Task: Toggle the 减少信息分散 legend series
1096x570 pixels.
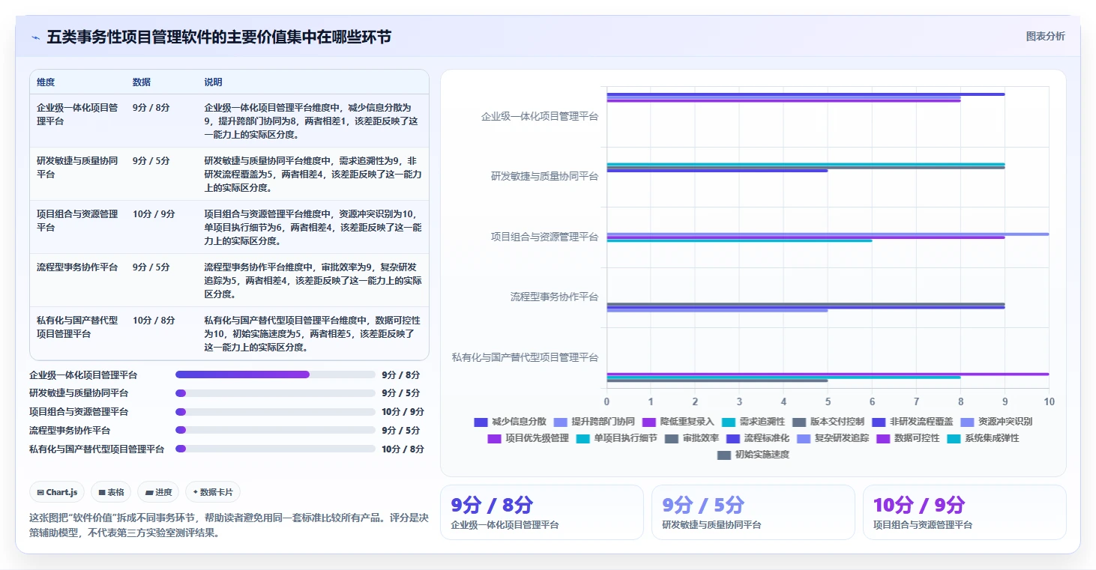Action: tap(511, 422)
